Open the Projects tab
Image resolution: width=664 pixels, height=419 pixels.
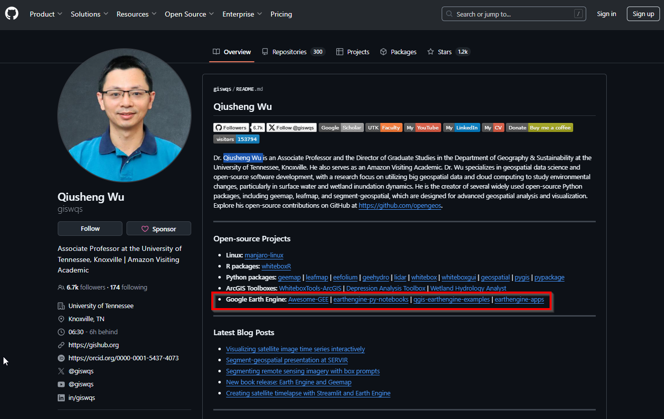click(x=353, y=52)
